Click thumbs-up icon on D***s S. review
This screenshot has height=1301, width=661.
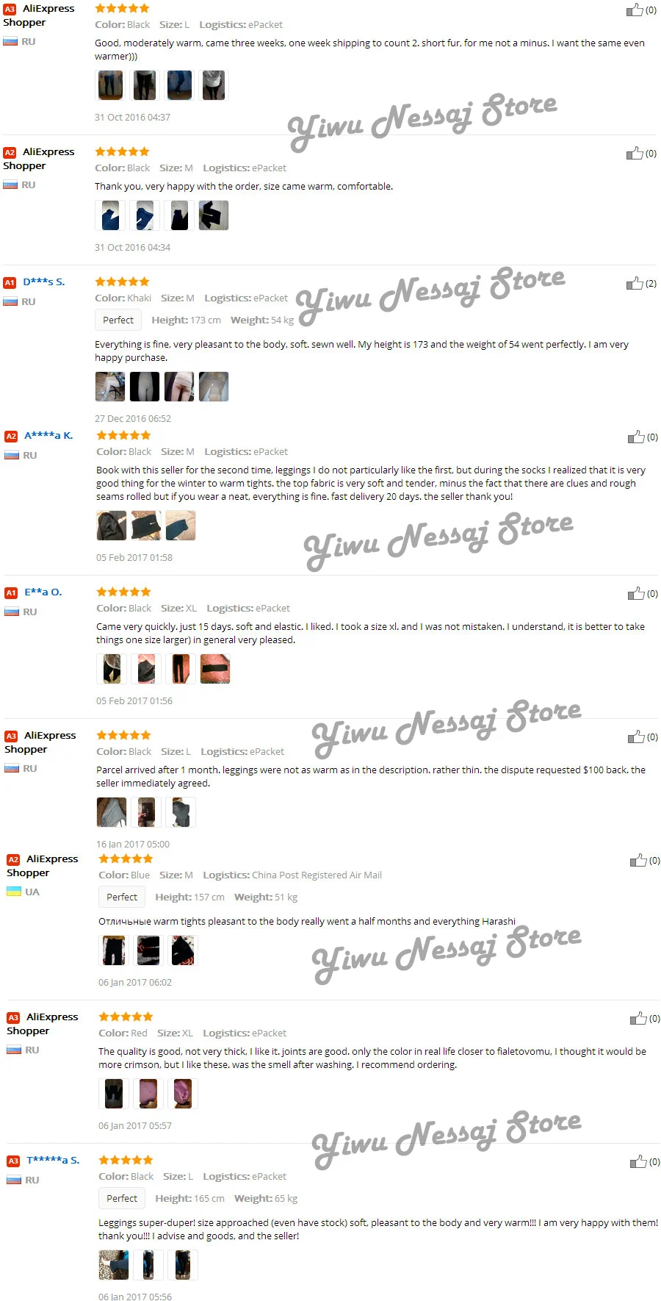[635, 284]
